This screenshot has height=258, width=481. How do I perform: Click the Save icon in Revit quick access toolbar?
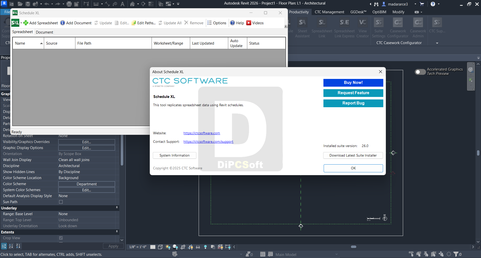[x=28, y=4]
